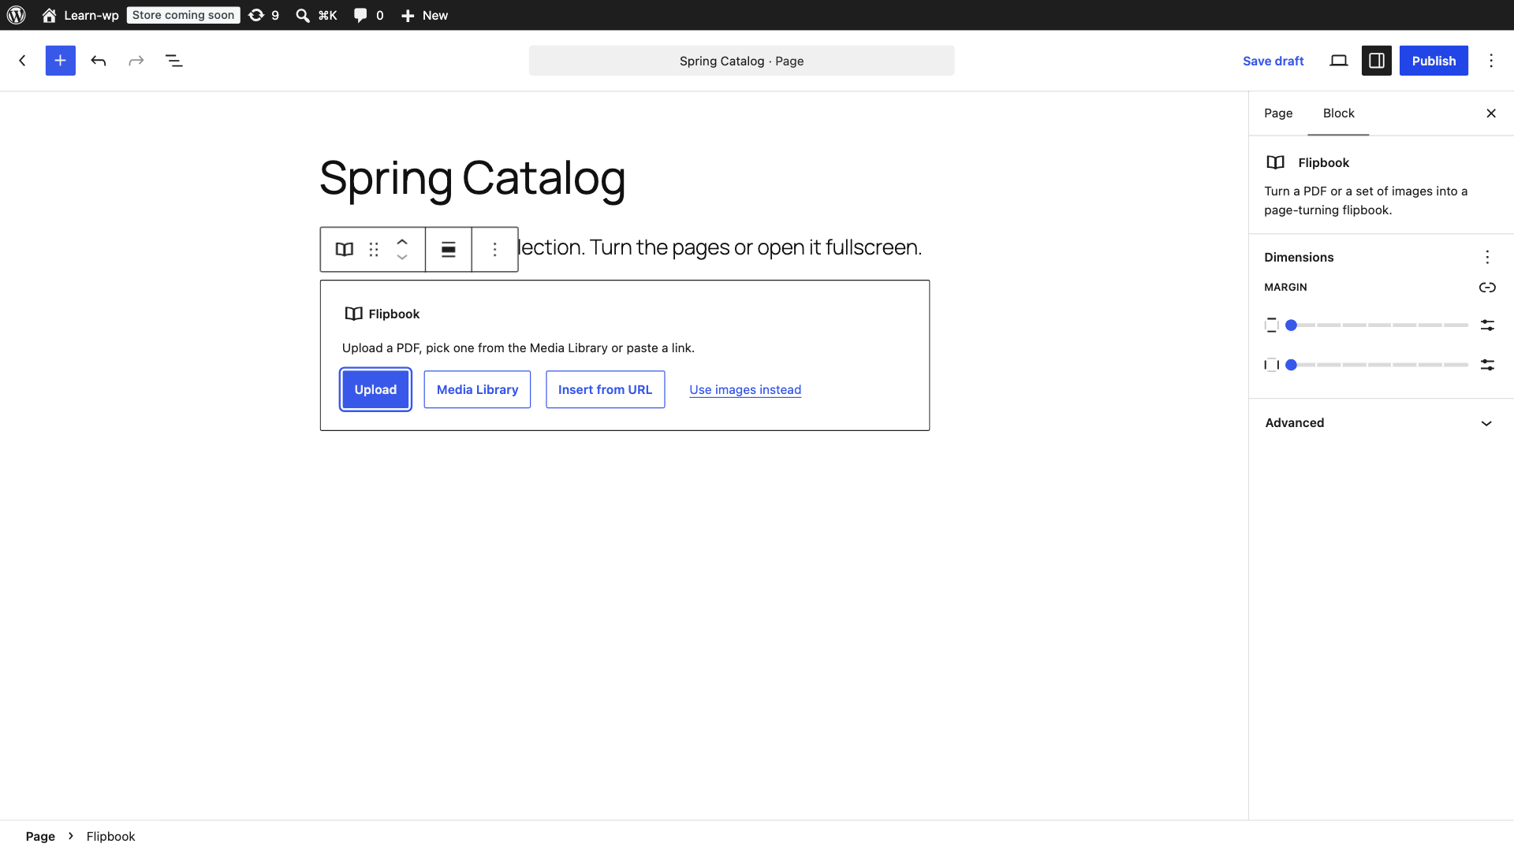Image resolution: width=1514 pixels, height=851 pixels.
Task: Click the Flipbook block type icon in toolbar
Action: [345, 250]
